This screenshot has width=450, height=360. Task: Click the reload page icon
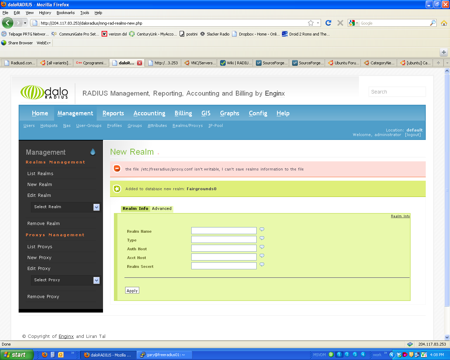(328, 23)
